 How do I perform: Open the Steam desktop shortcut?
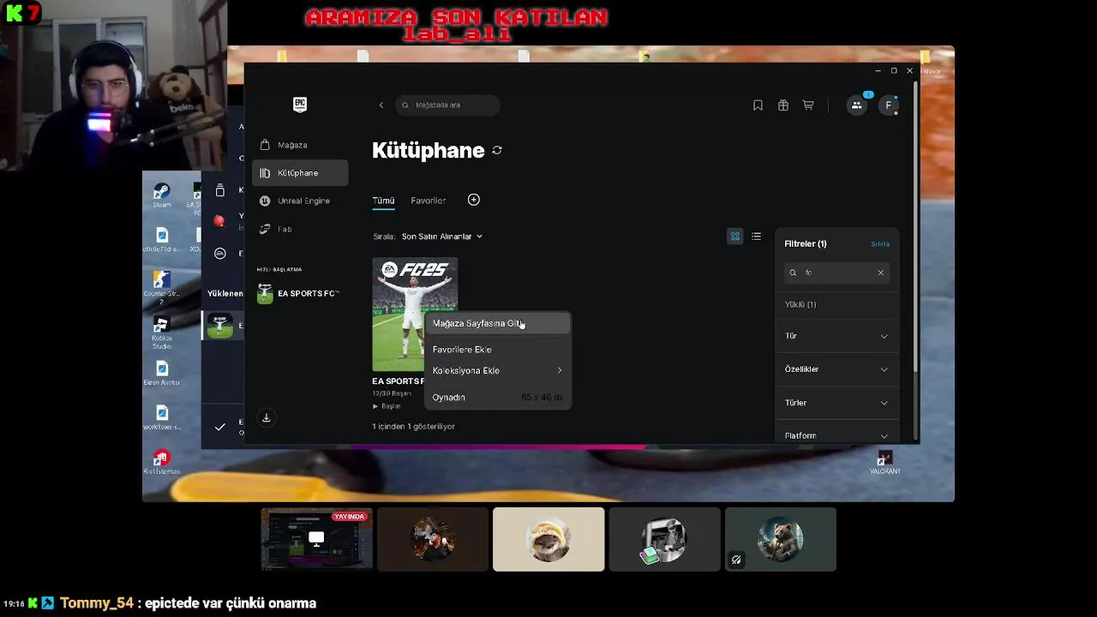pyautogui.click(x=162, y=195)
